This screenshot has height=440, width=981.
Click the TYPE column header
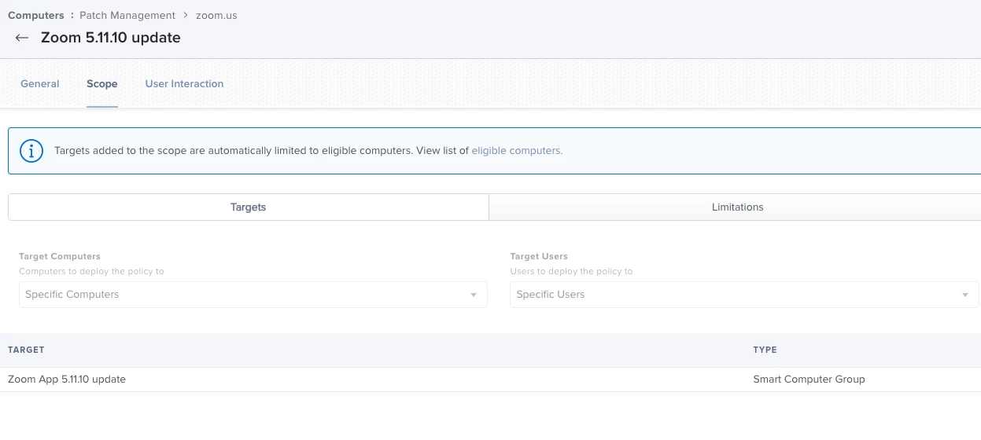tap(765, 350)
